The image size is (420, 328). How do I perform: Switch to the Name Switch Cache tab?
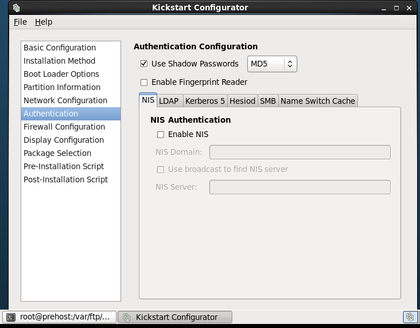coord(318,101)
